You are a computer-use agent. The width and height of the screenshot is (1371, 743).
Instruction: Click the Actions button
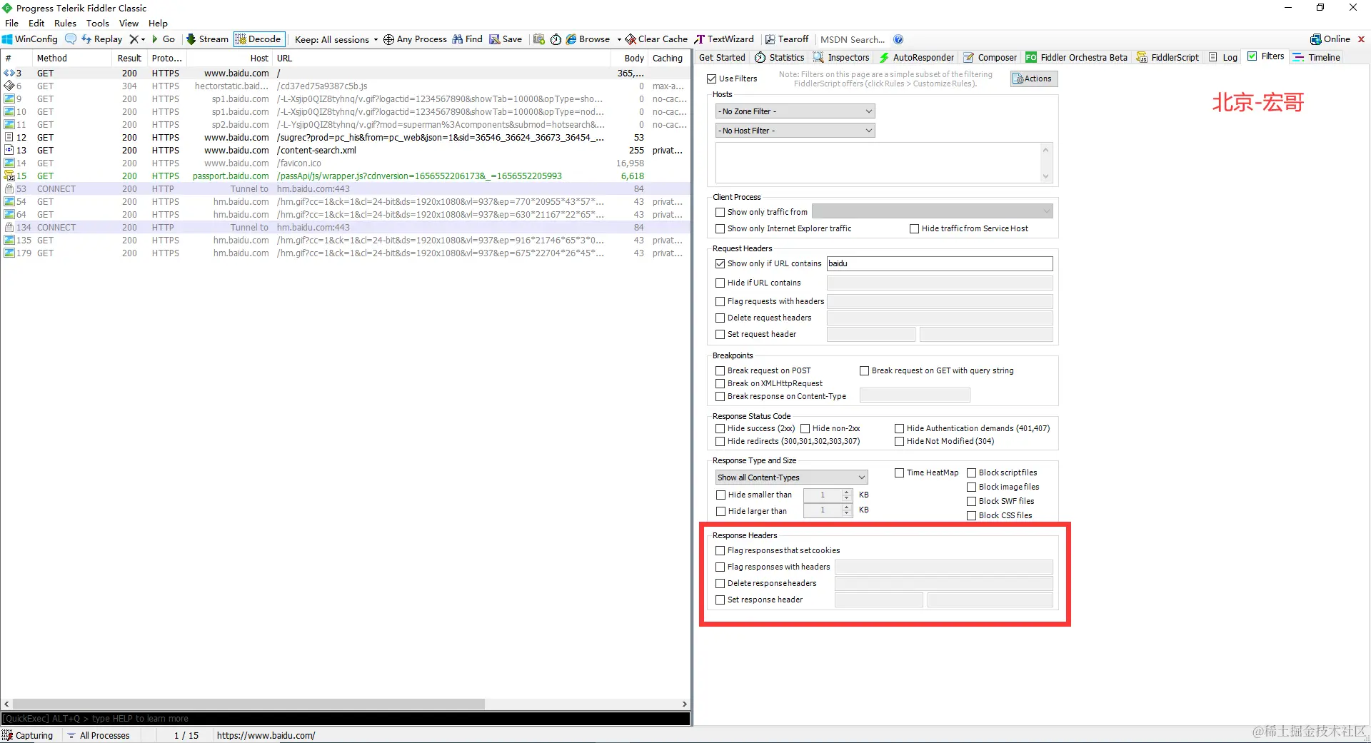[1034, 79]
